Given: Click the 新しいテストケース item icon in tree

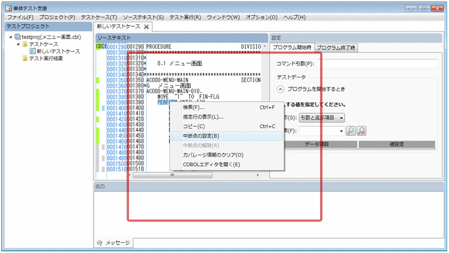Looking at the screenshot, I should click(32, 51).
